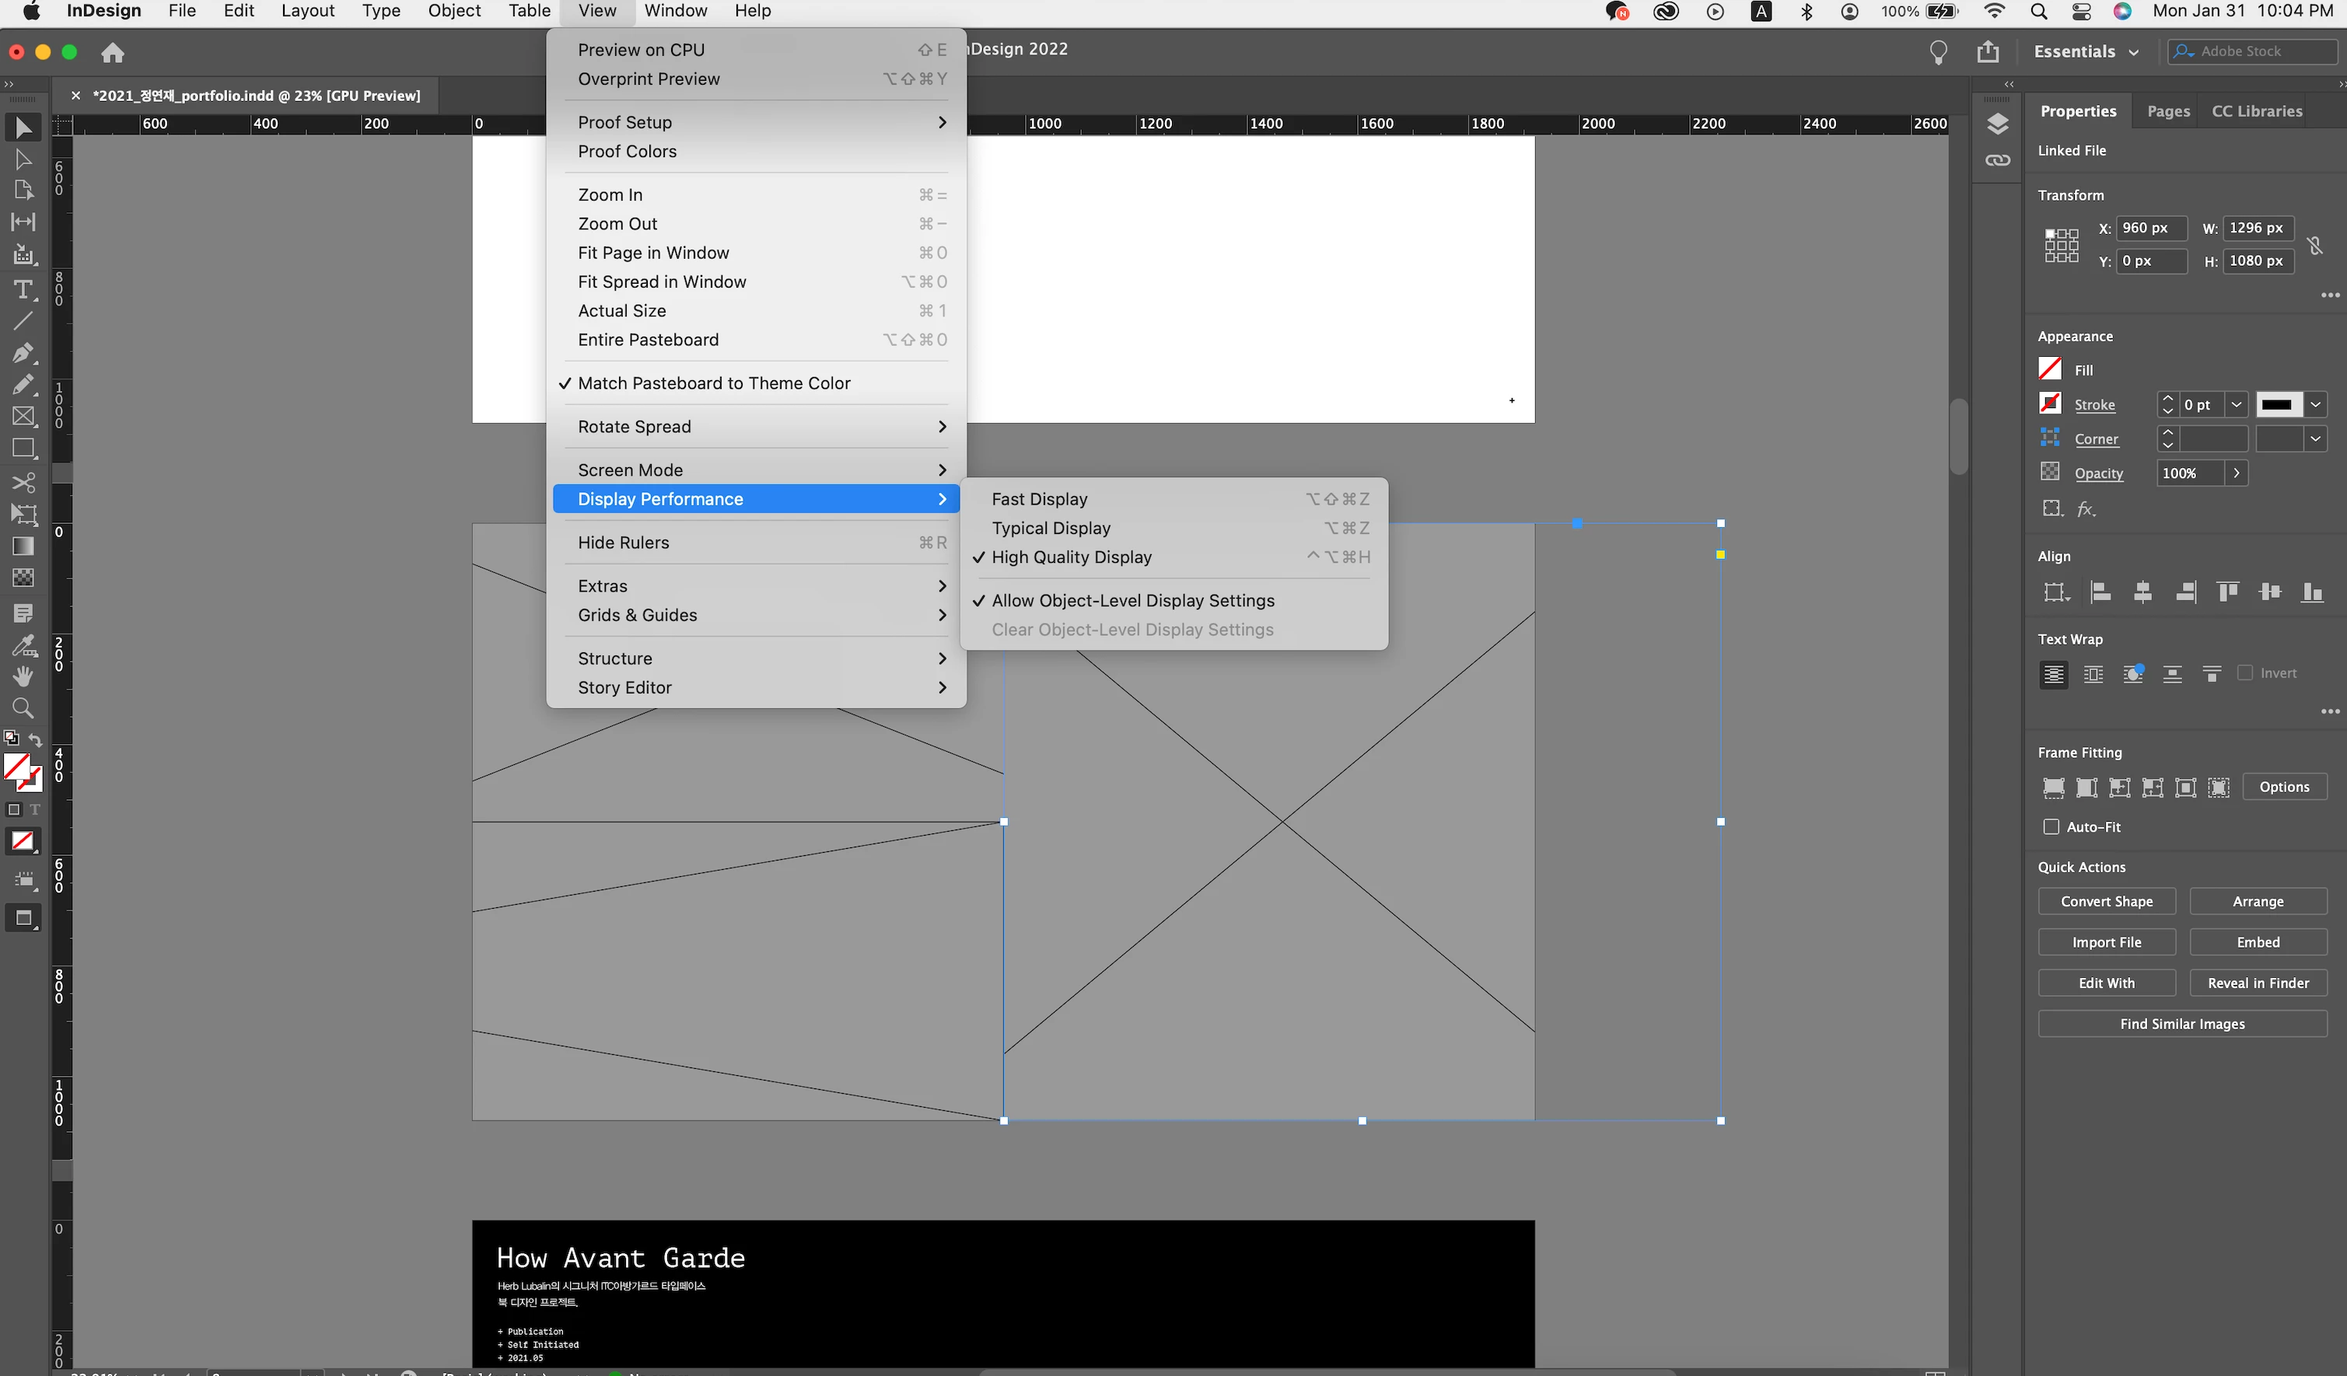Viewport: 2347px width, 1376px height.
Task: Choose Fast Display from submenu
Action: coord(1040,499)
